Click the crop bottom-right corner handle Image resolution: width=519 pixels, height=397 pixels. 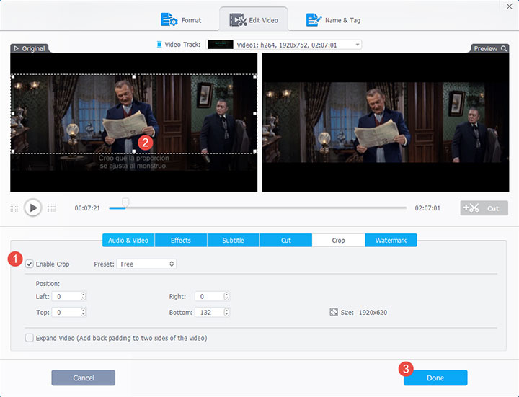click(255, 151)
